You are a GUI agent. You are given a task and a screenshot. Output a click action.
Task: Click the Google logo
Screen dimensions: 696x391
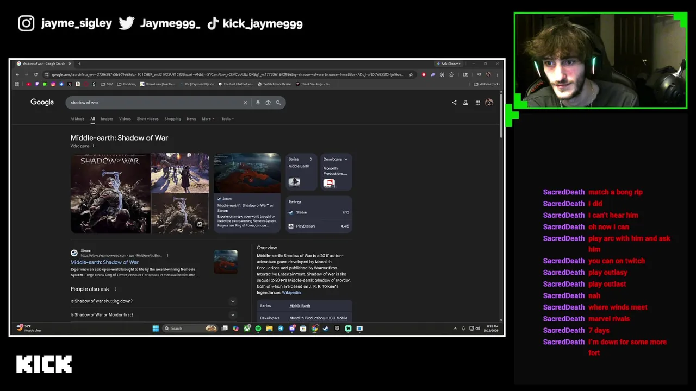(42, 102)
